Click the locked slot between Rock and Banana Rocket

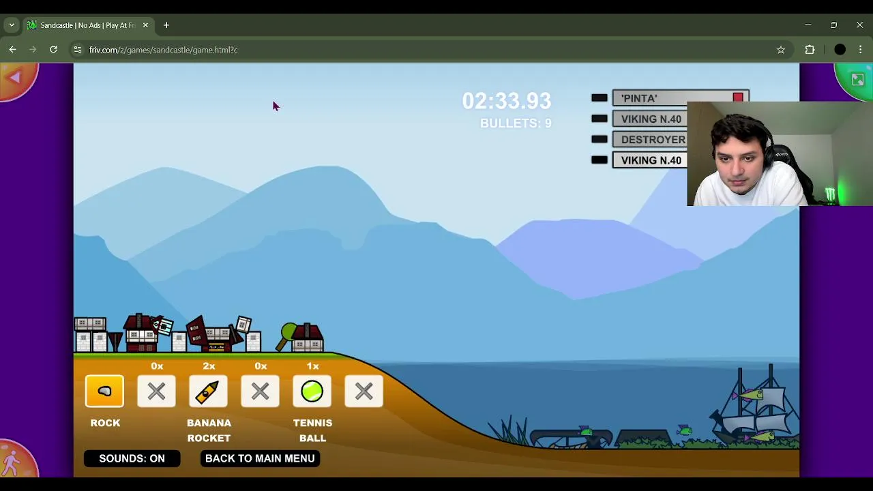pos(156,391)
